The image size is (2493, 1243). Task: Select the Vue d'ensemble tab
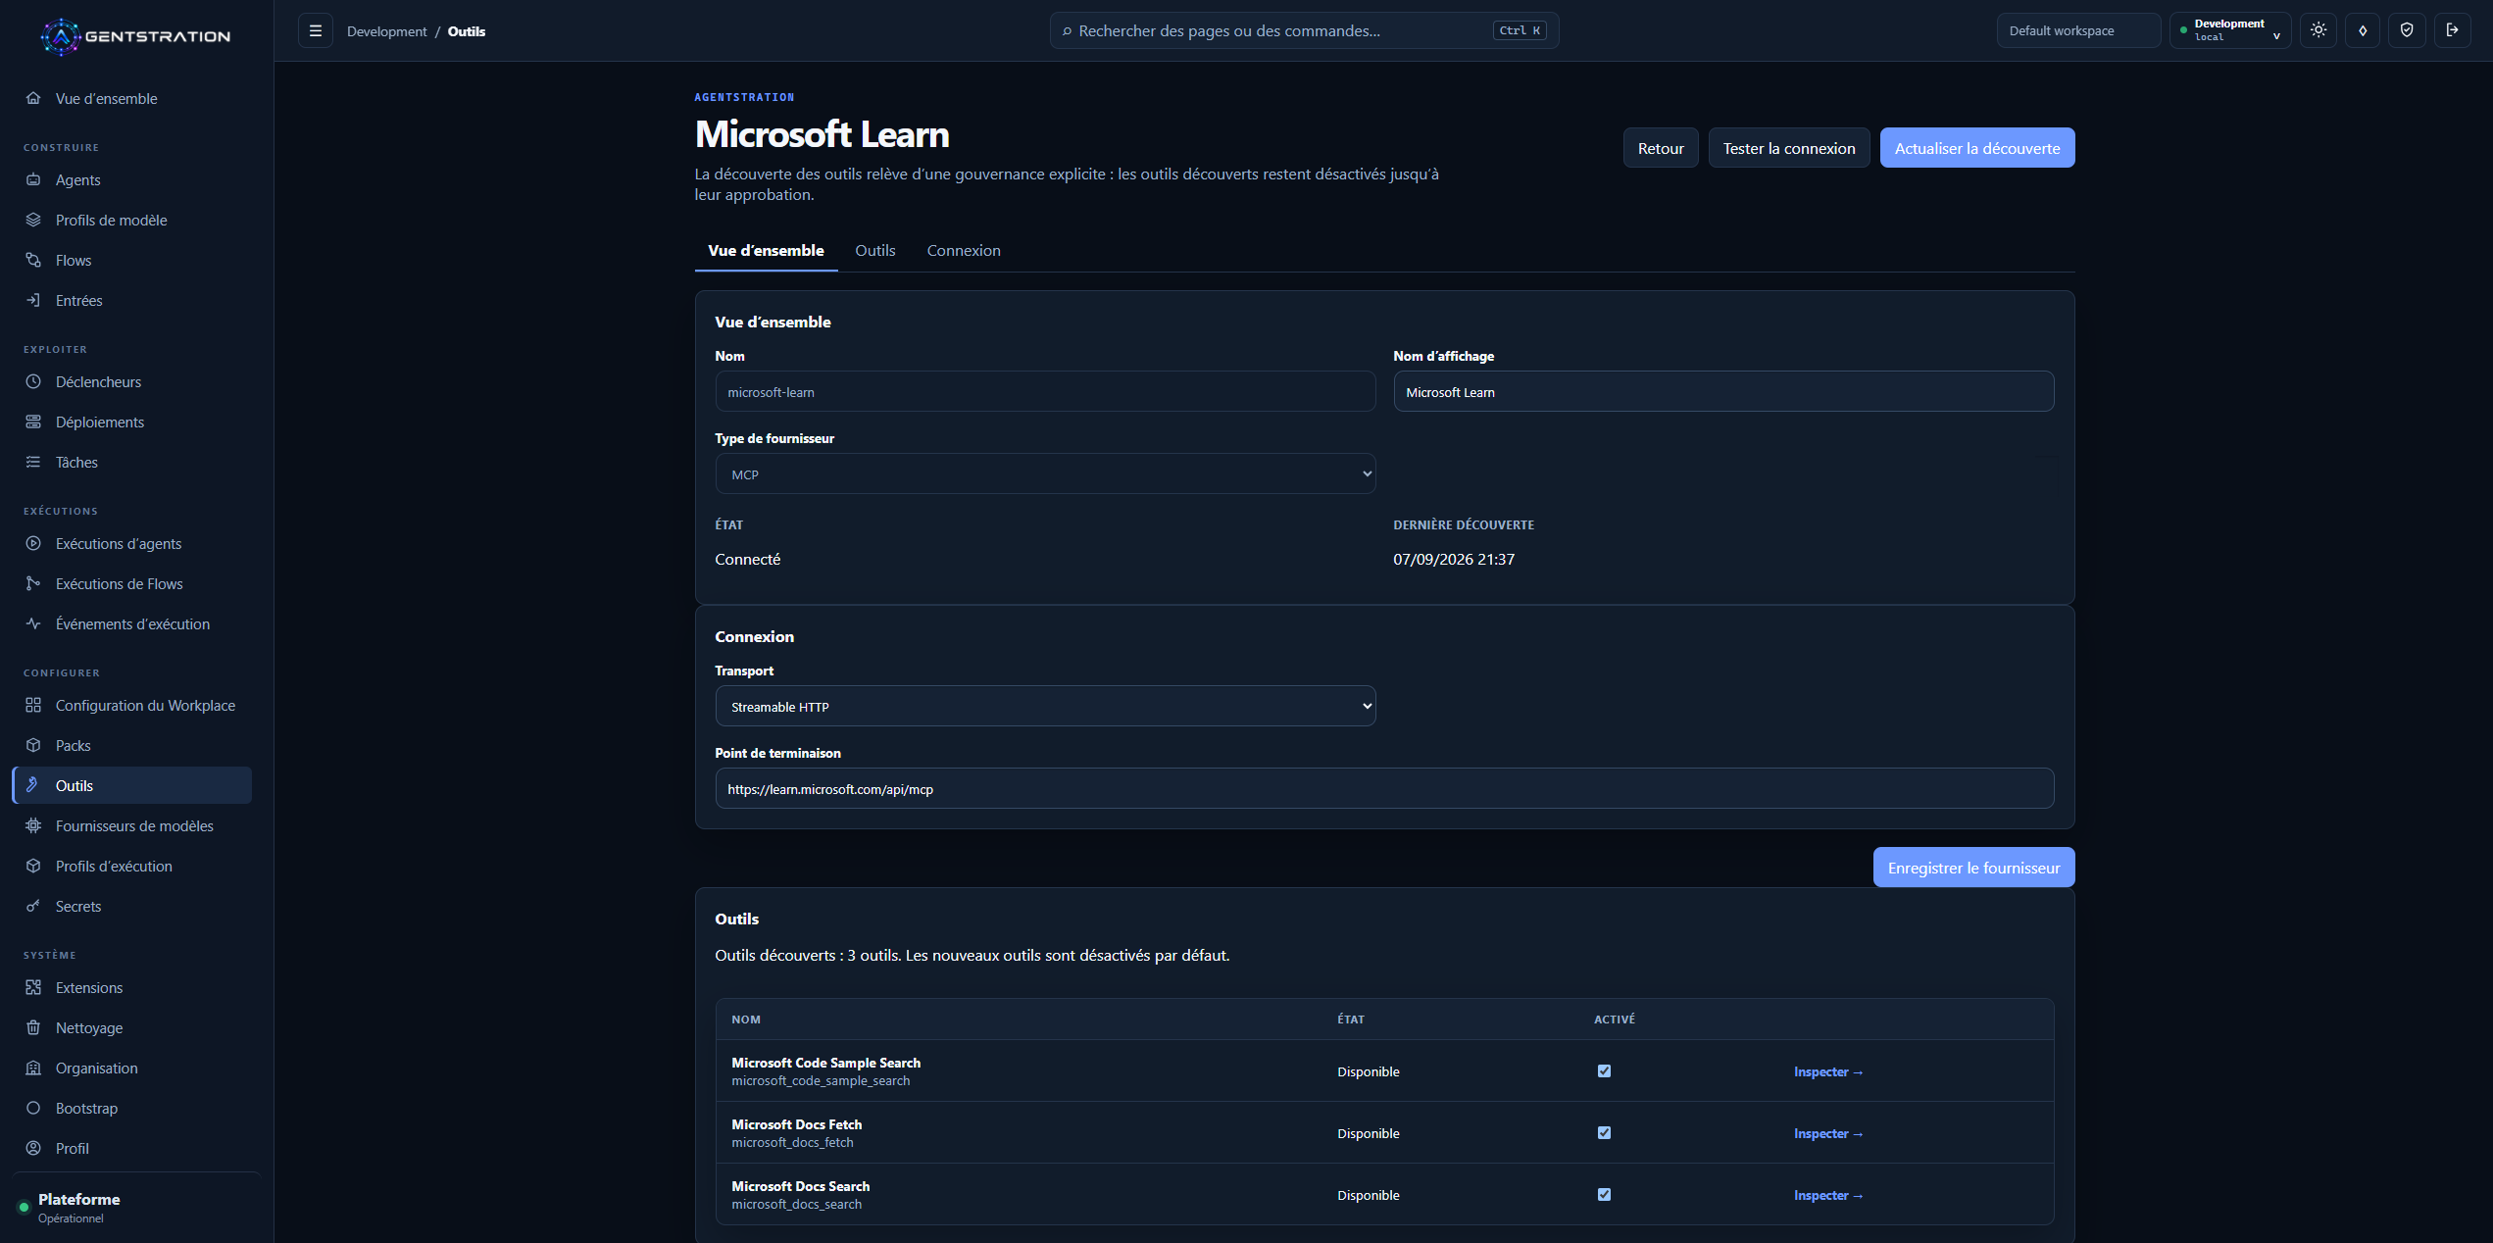(766, 251)
